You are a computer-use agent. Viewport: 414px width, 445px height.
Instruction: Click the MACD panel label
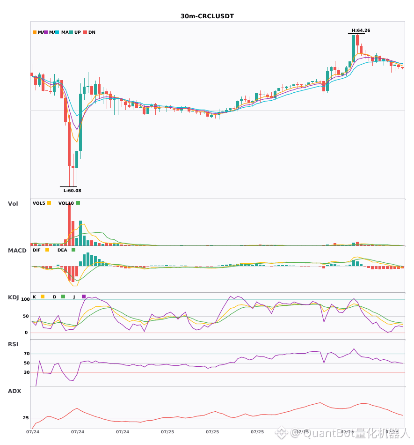17,251
